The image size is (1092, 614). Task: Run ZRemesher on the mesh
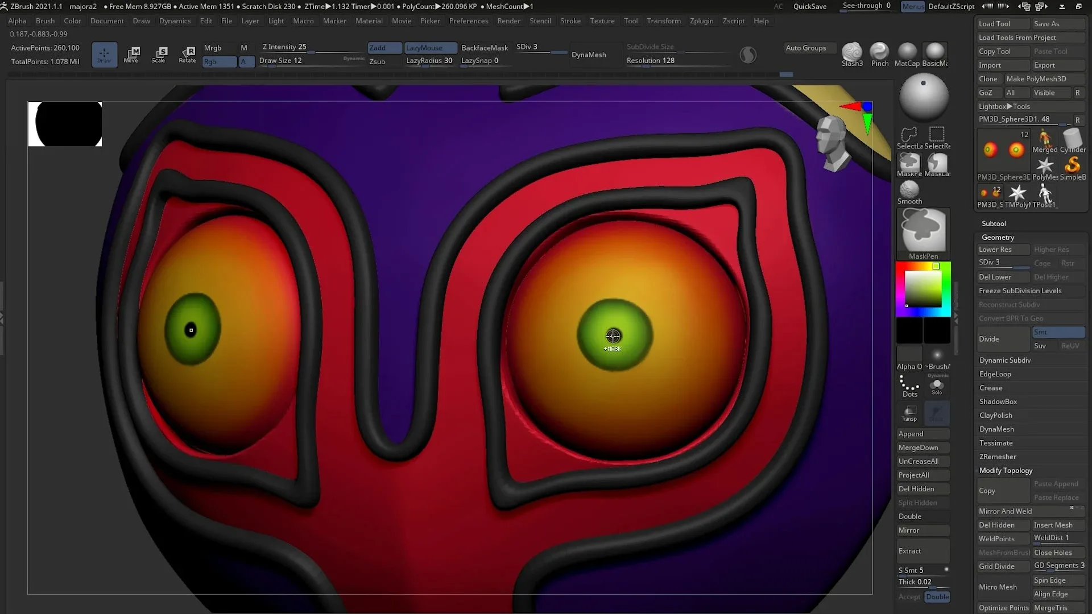[x=998, y=457]
